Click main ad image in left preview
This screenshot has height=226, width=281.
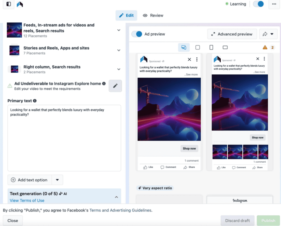(169, 109)
